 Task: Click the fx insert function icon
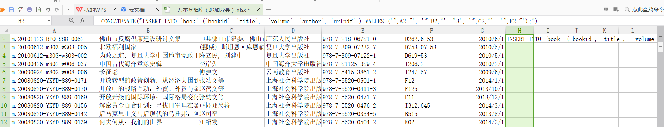83,21
